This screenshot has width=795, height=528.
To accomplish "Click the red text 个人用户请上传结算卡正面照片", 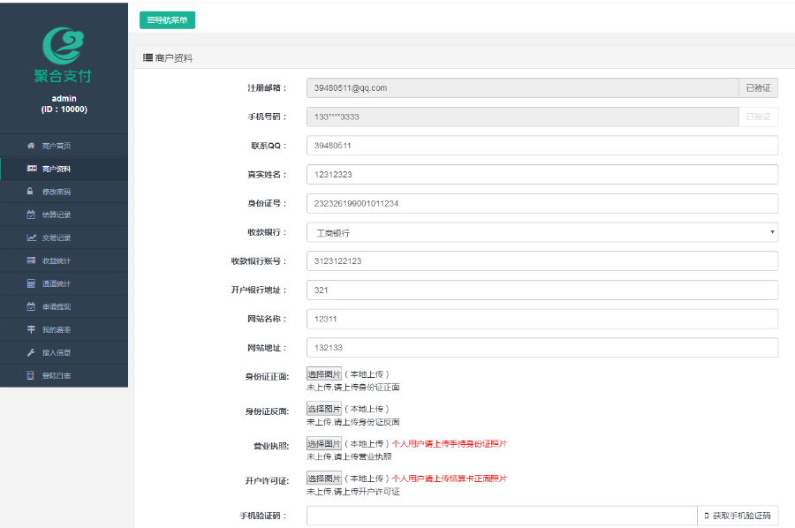I will (x=450, y=479).
